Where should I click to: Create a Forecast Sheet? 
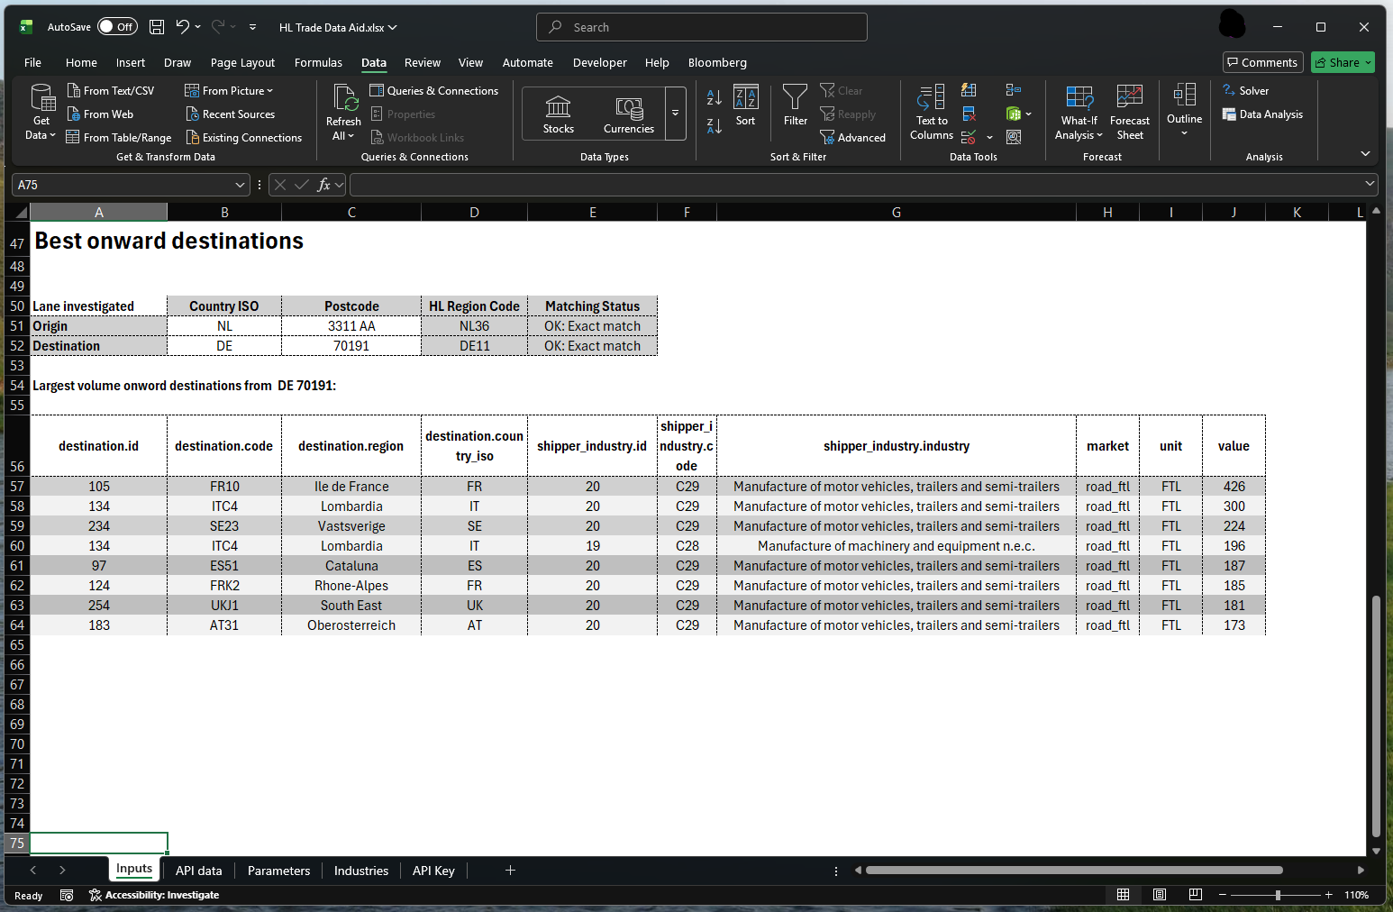pos(1129,112)
